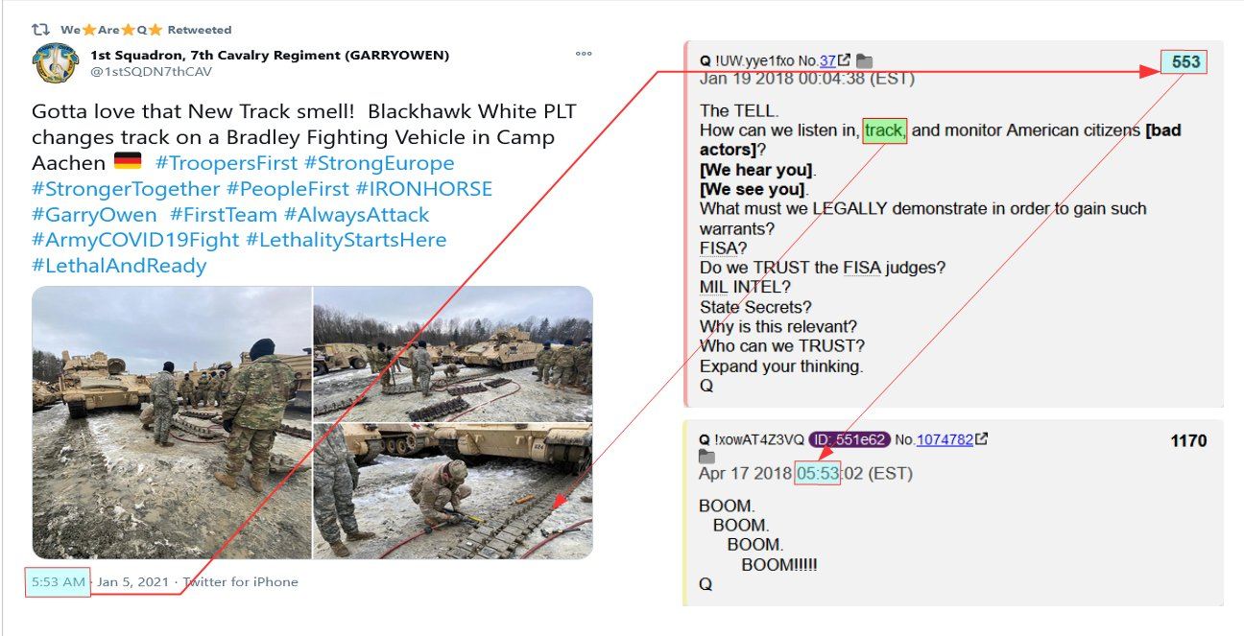Open post No.1074782 link
Viewport: 1244px width, 636px height.
tap(945, 439)
